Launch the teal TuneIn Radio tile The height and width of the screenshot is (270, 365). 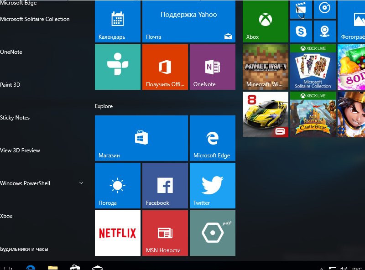118,67
